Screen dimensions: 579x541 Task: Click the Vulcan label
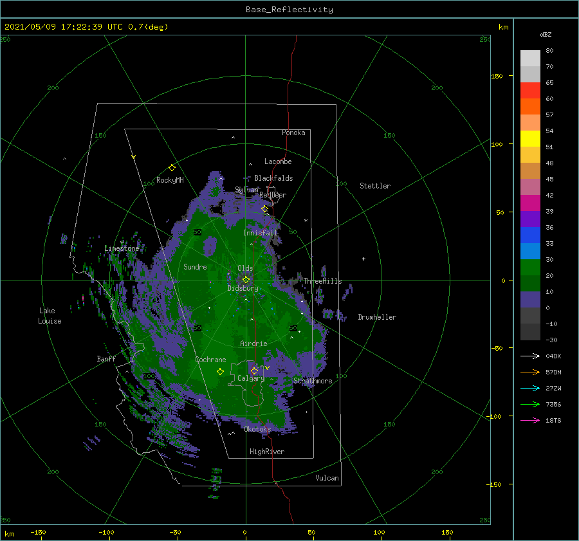point(327,478)
